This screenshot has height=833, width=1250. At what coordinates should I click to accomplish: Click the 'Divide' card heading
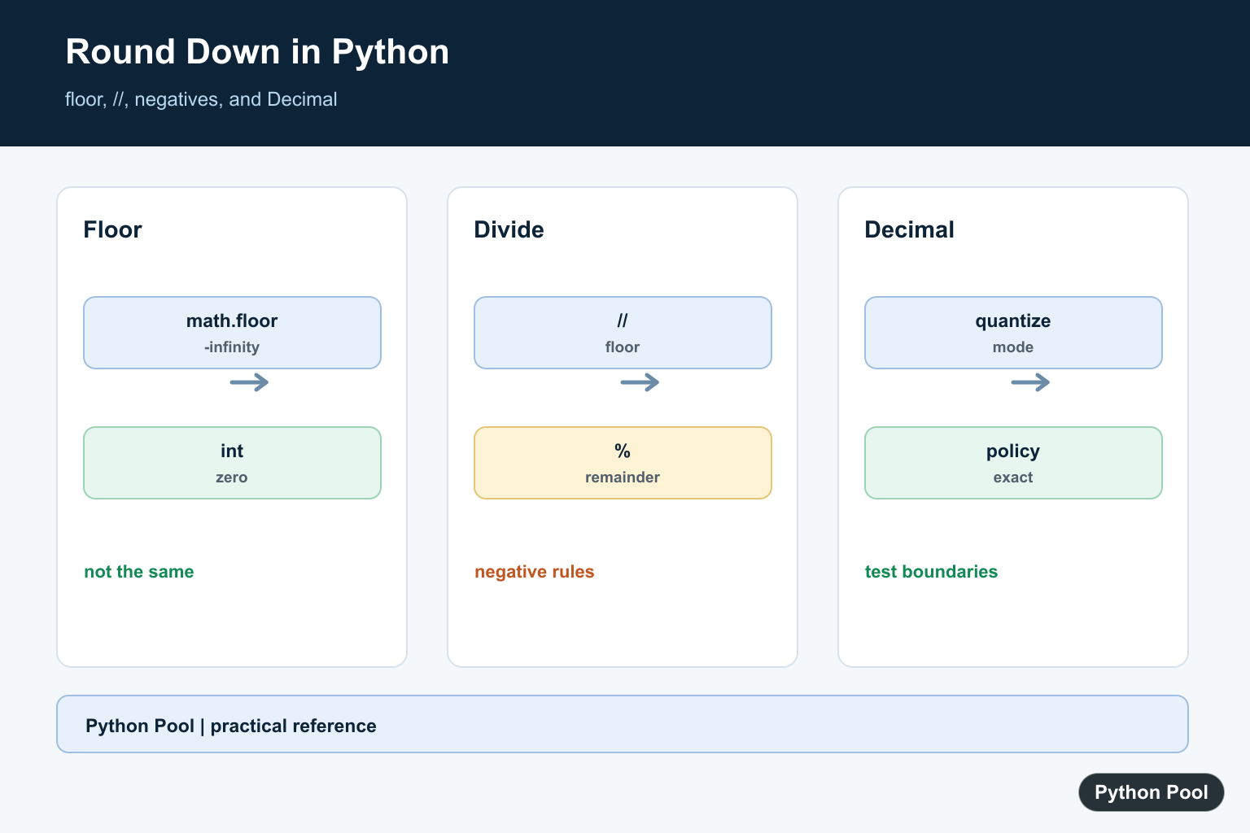pos(509,229)
